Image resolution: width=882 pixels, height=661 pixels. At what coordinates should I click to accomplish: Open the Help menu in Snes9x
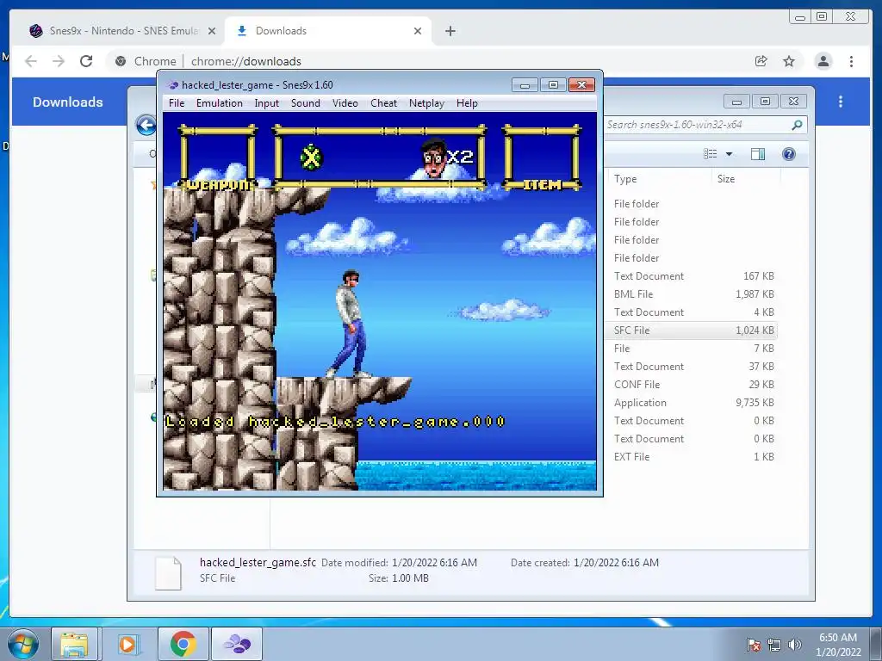tap(467, 103)
